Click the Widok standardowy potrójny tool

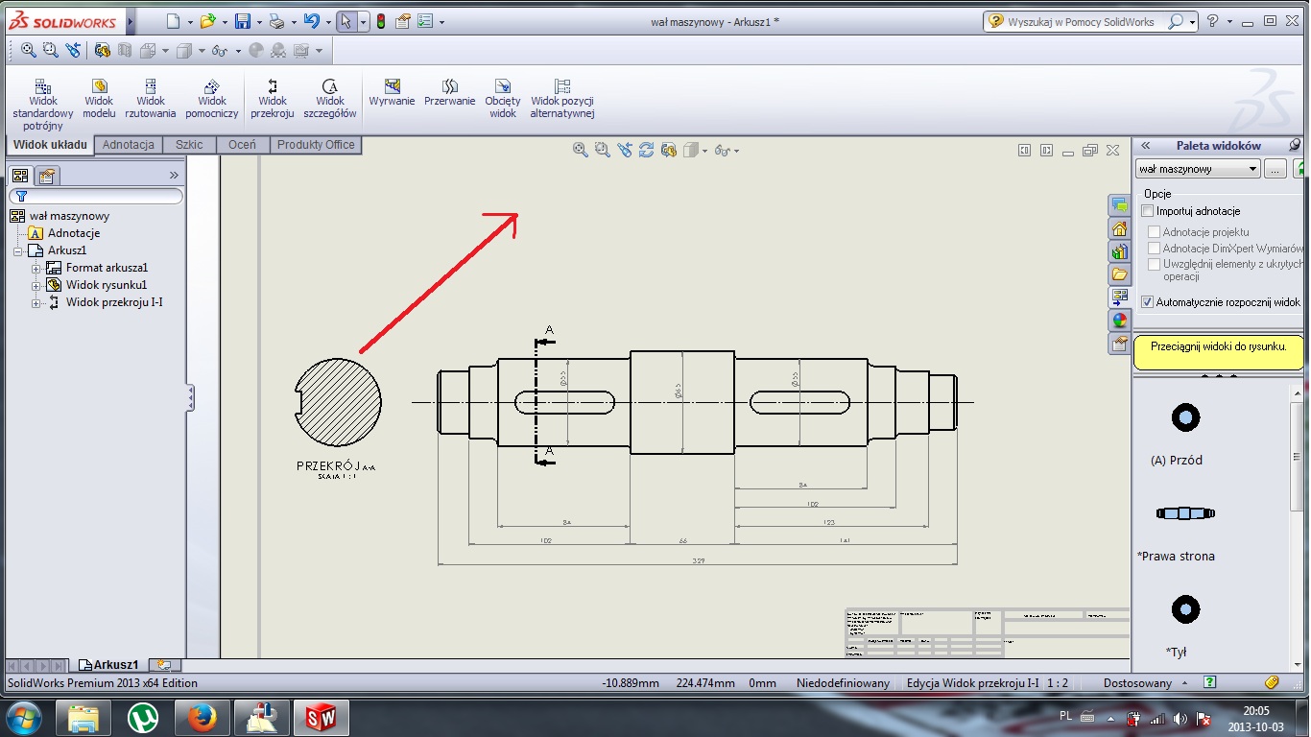(42, 105)
